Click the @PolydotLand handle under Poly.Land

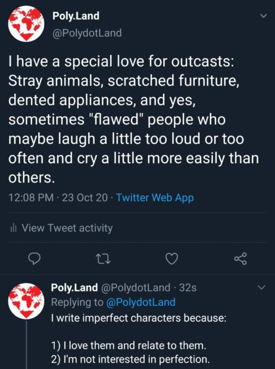(x=87, y=32)
